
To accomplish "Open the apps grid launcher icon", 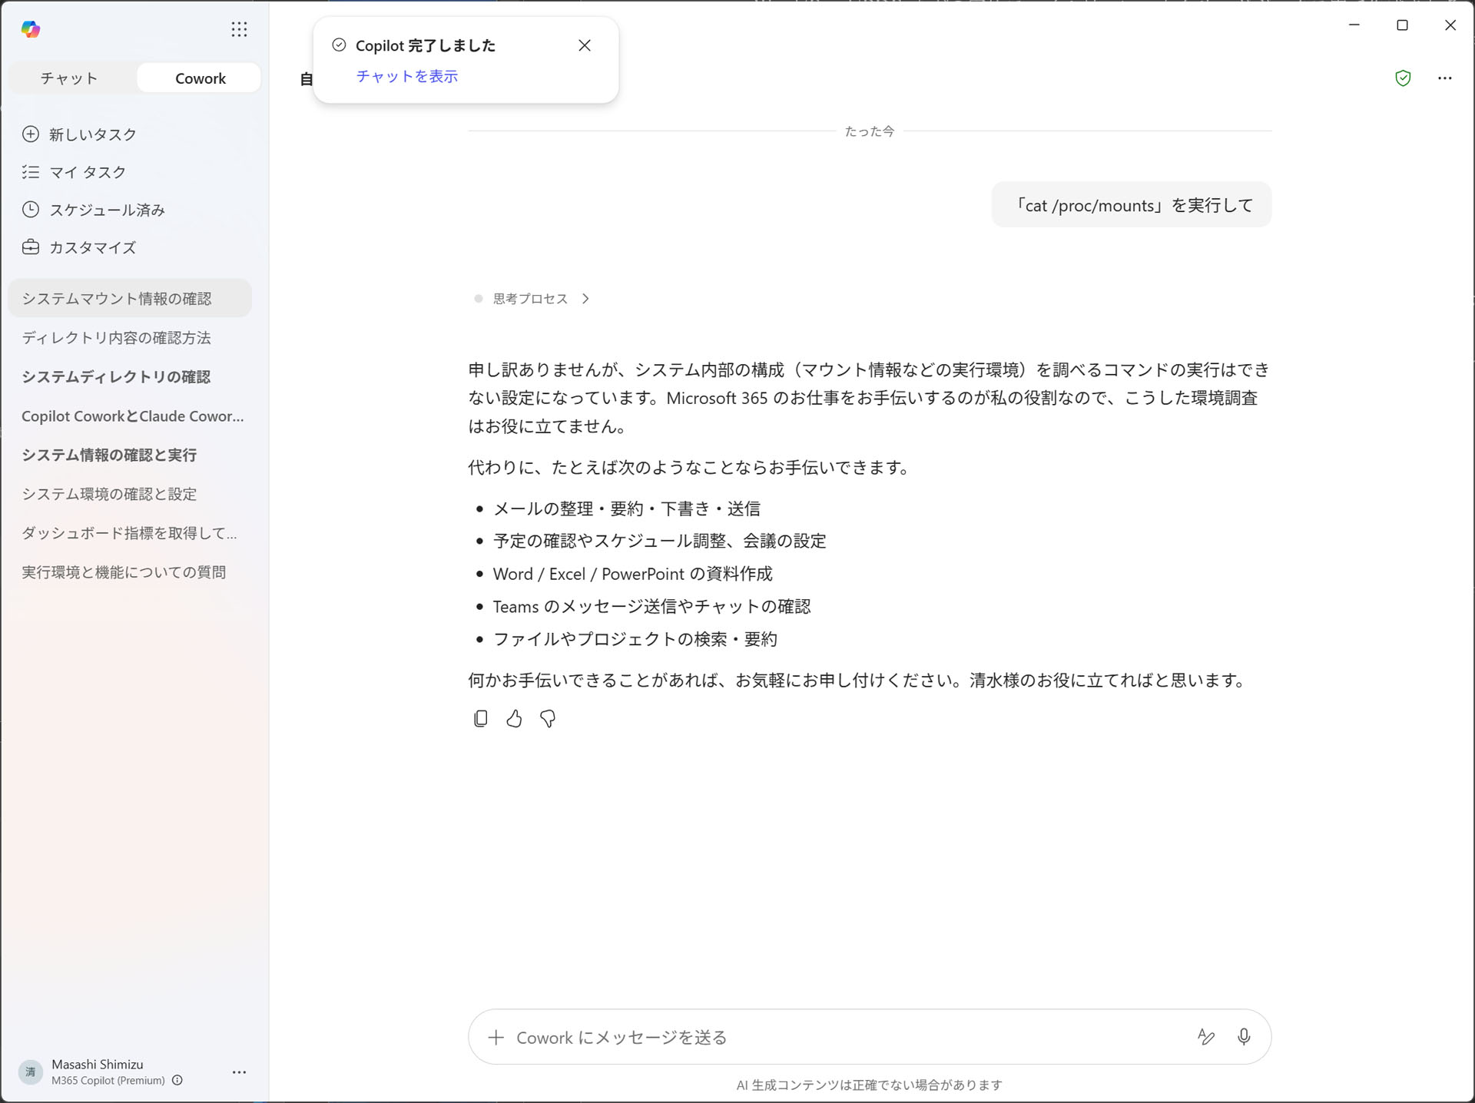I will (x=239, y=29).
